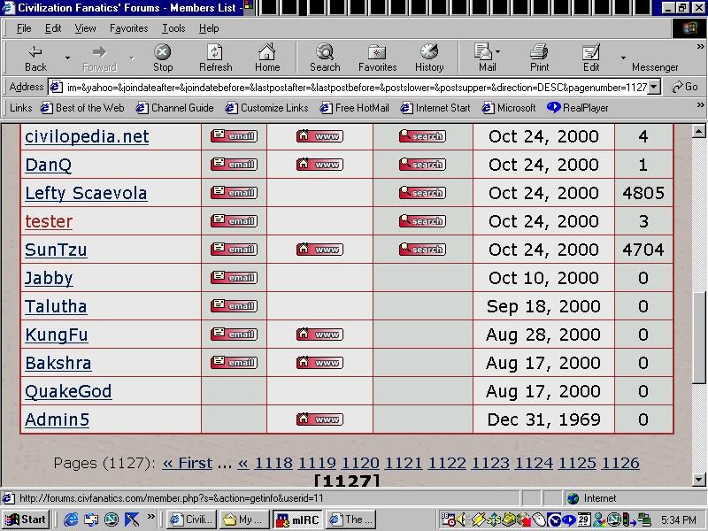Open the Mail button dropdown arrow
The image size is (708, 531).
497,52
